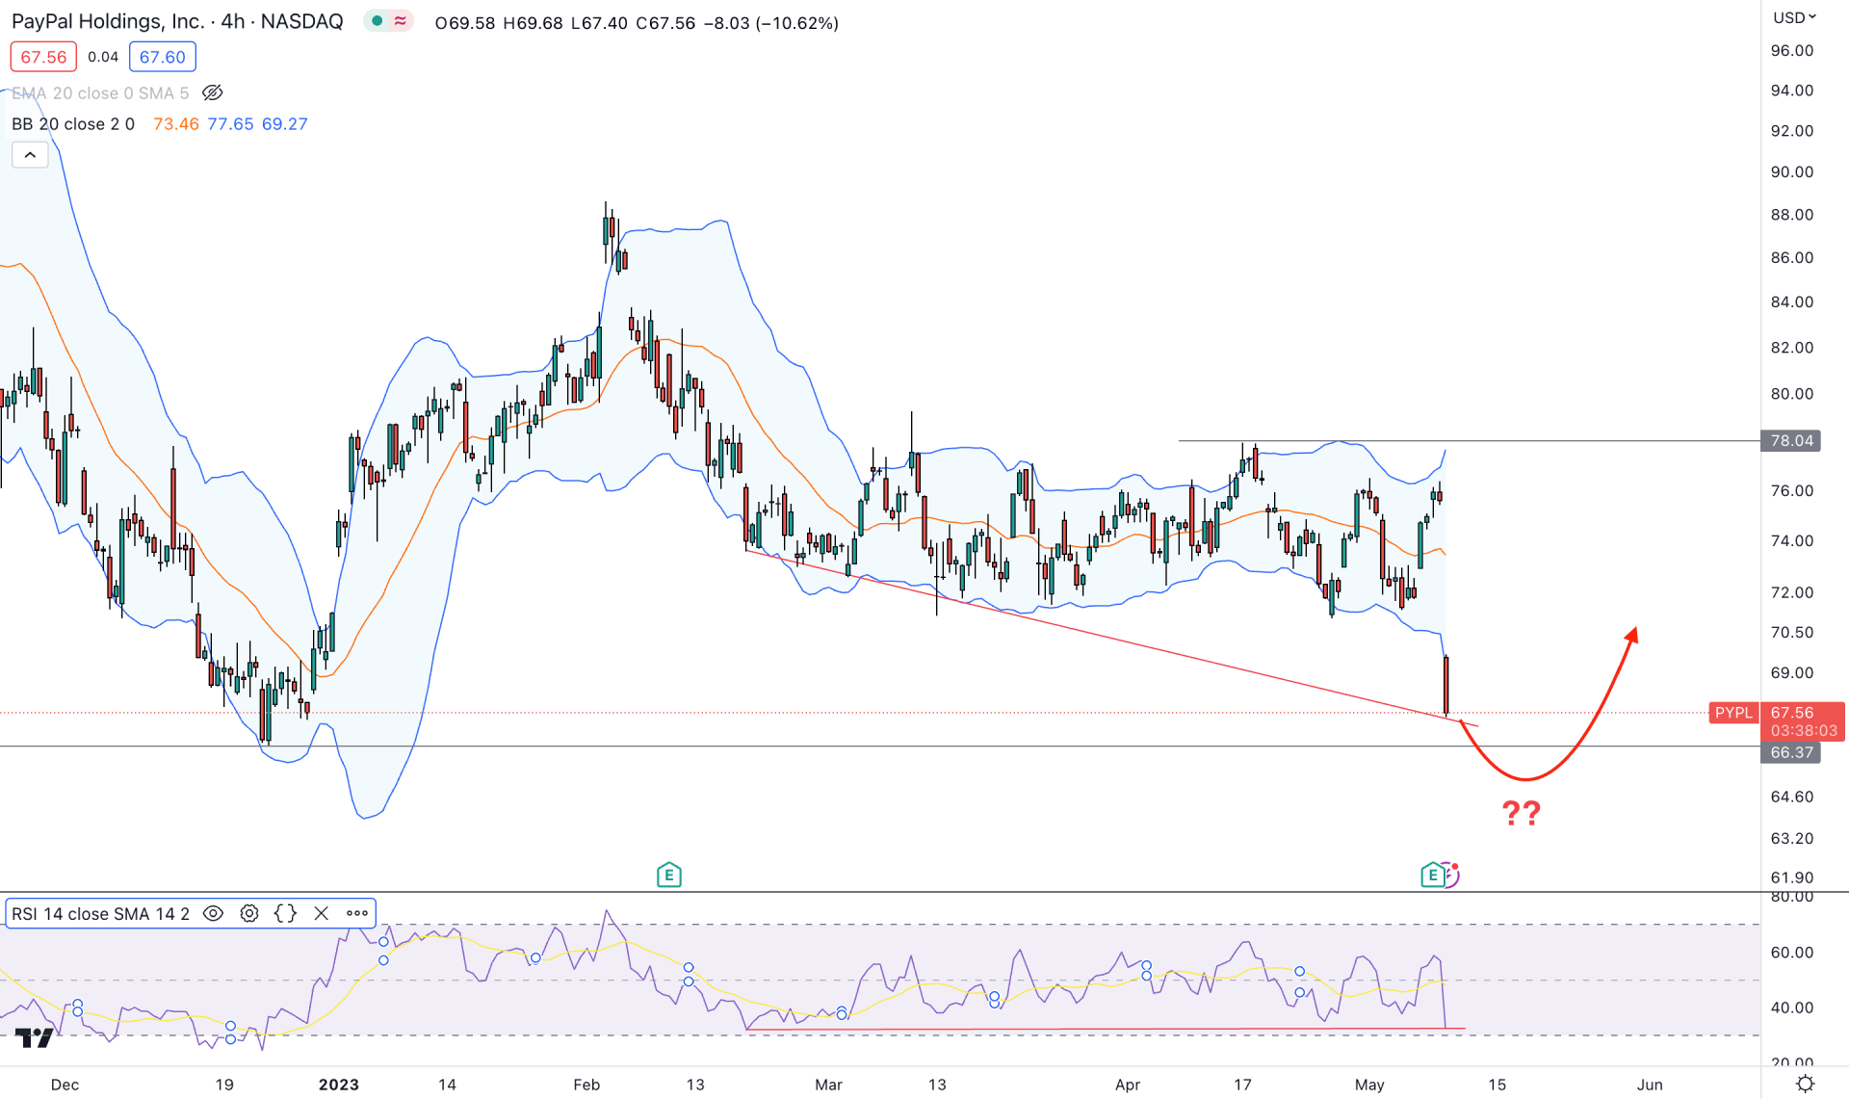1849x1099 pixels.
Task: Select the PayPal Holdings symbol title
Action: pos(176,21)
